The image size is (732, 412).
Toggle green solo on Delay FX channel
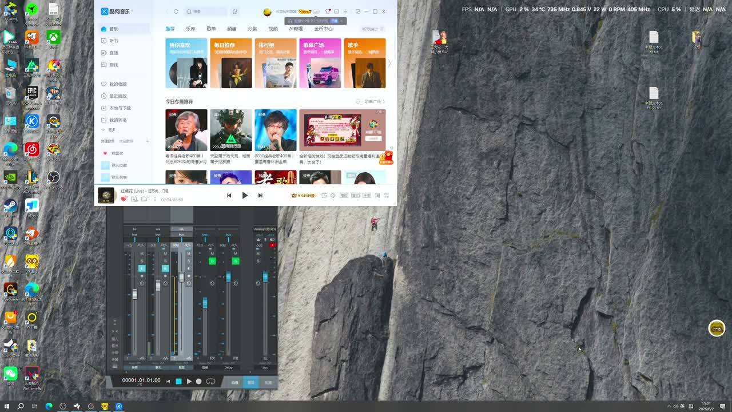pyautogui.click(x=236, y=261)
